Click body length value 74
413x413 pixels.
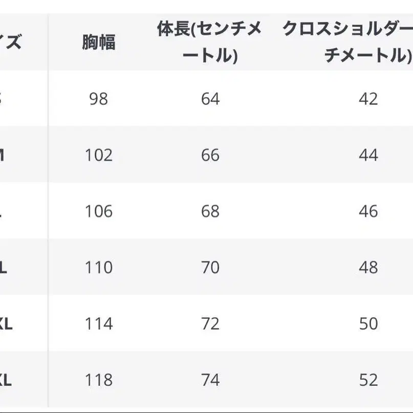click(x=210, y=380)
